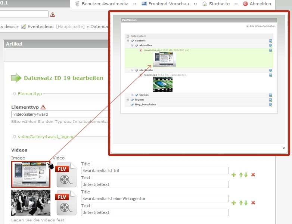The height and width of the screenshot is (224, 292).
Task: Click the FLV video icon in second row
Action: pyautogui.click(x=66, y=203)
